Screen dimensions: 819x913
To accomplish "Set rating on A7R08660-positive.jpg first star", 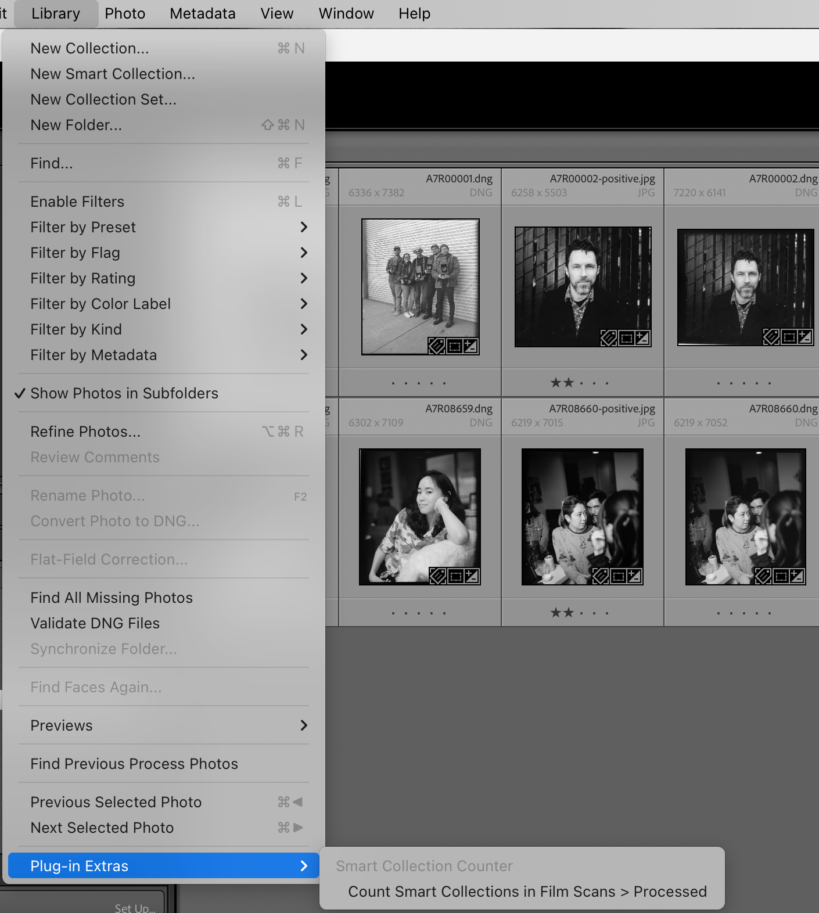I will (x=556, y=613).
